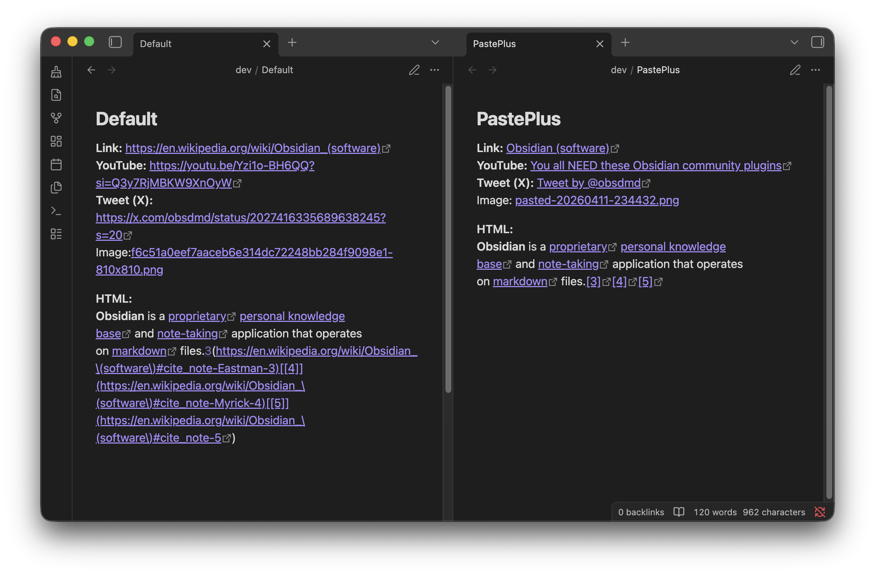Screen dimensions: 875x575
Task: Click the 0 backlinks status item
Action: (x=641, y=512)
